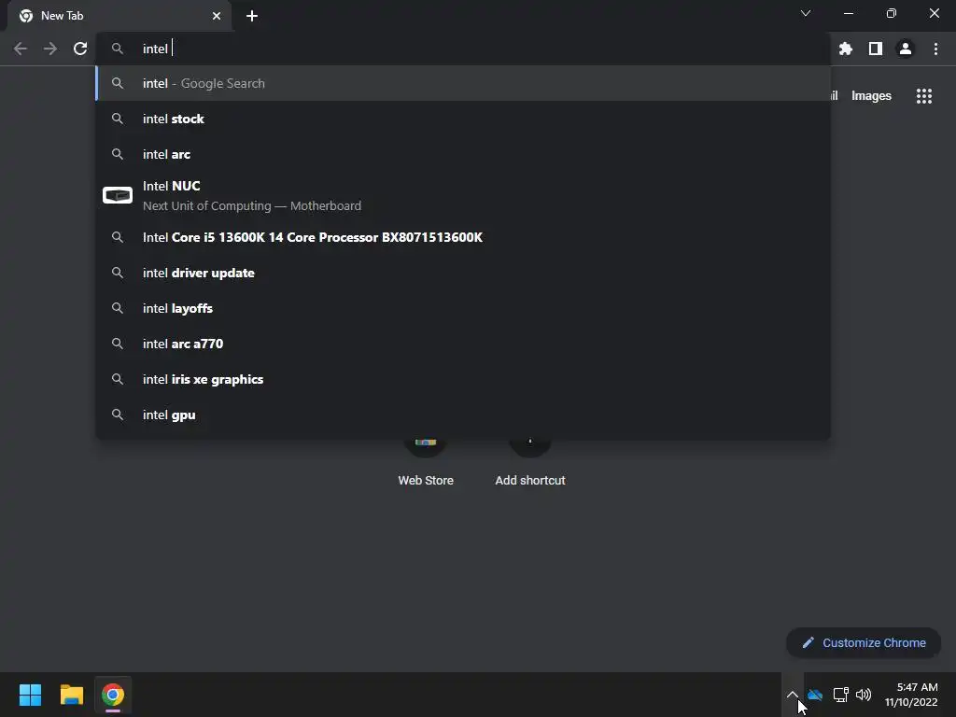The image size is (956, 717).
Task: Click the Intel NUC thumbnail image
Action: point(117,195)
